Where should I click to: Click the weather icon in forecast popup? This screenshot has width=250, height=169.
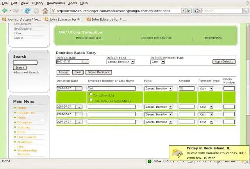point(177,153)
